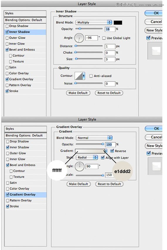Open Multiply blend mode dropdown
The image size is (167, 250).
[94, 22]
